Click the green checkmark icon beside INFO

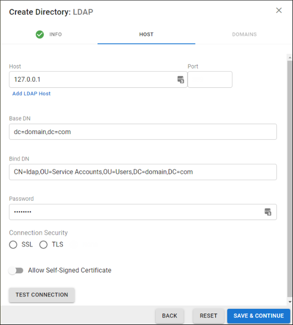pos(40,34)
